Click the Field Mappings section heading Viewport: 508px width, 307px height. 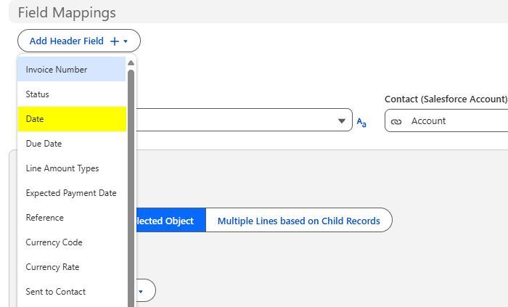(x=67, y=12)
